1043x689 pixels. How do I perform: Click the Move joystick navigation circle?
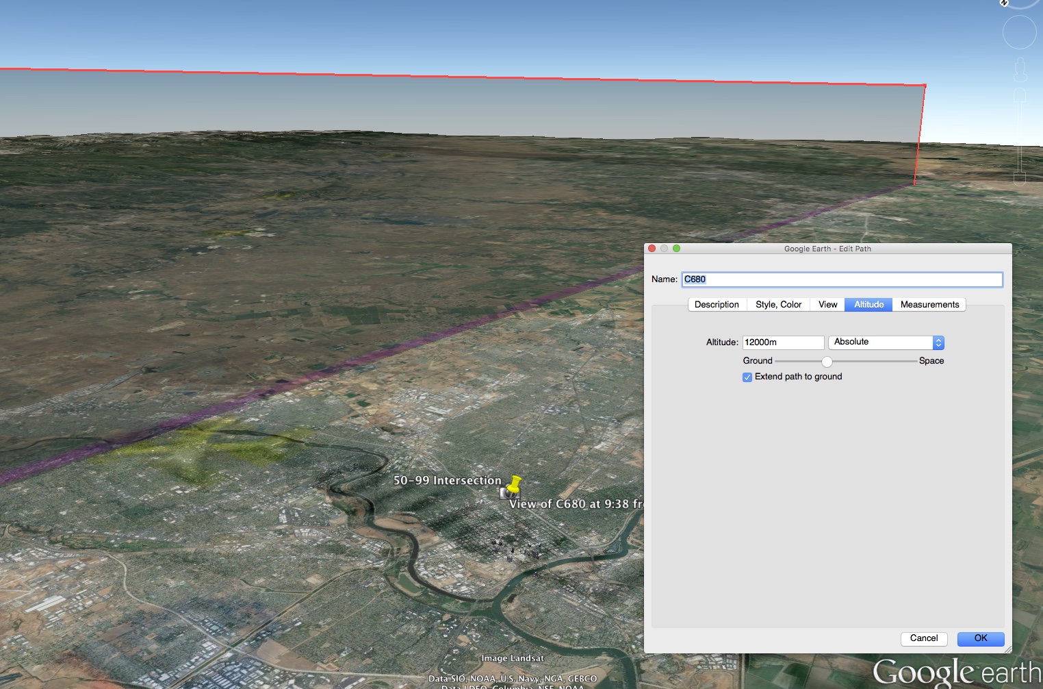point(1019,32)
